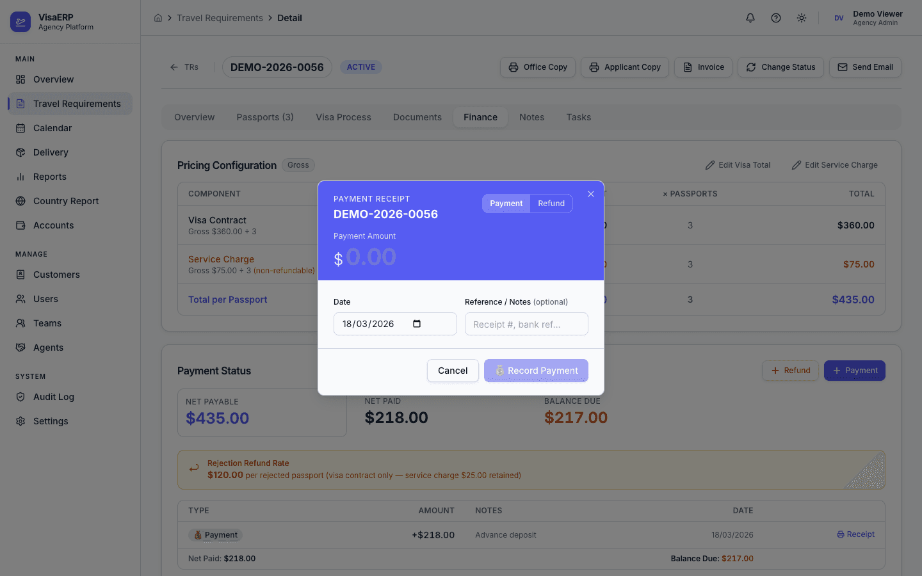
Task: Go home via the breadcrumb house icon
Action: click(158, 18)
